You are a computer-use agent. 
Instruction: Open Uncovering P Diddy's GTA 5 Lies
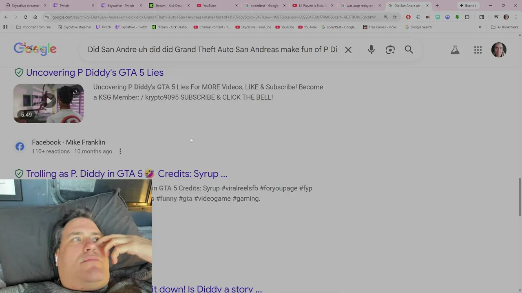click(95, 72)
